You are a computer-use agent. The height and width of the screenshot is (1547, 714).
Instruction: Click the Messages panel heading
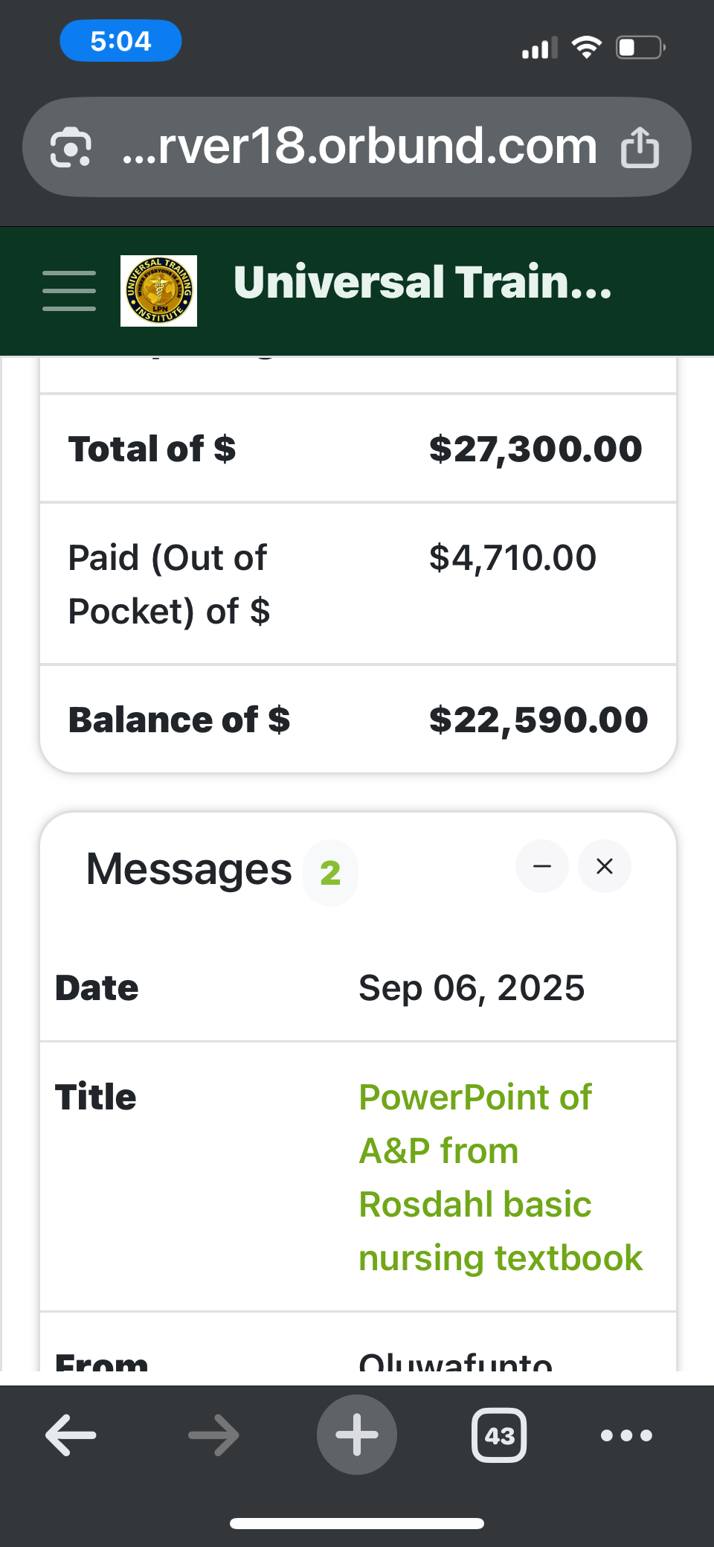[189, 869]
